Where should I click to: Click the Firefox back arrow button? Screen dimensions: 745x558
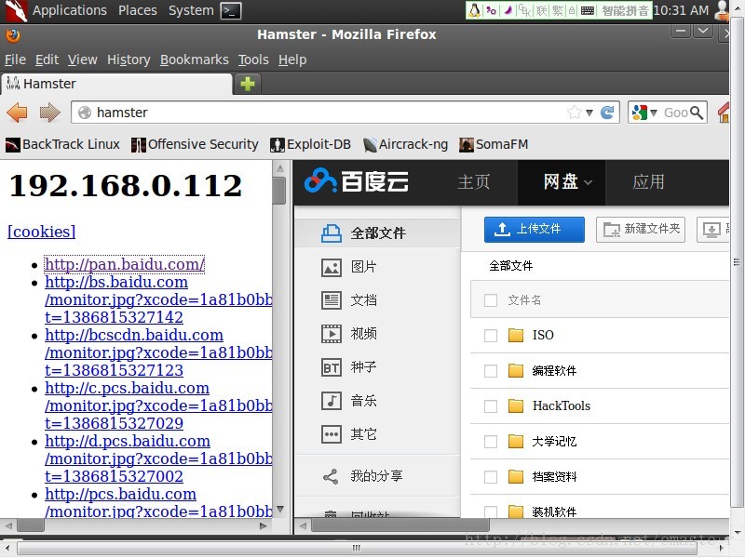(x=17, y=113)
